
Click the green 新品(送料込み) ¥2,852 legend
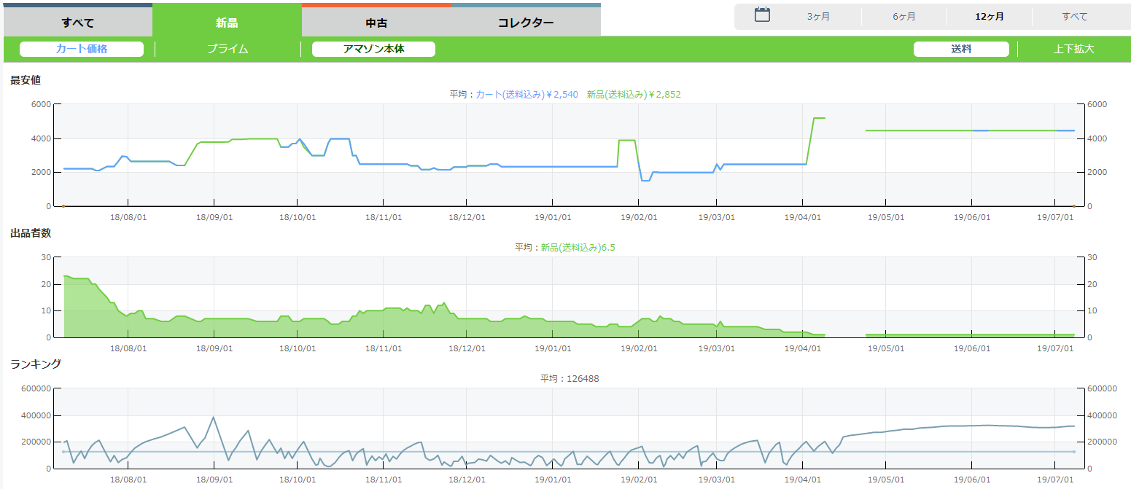pos(634,94)
